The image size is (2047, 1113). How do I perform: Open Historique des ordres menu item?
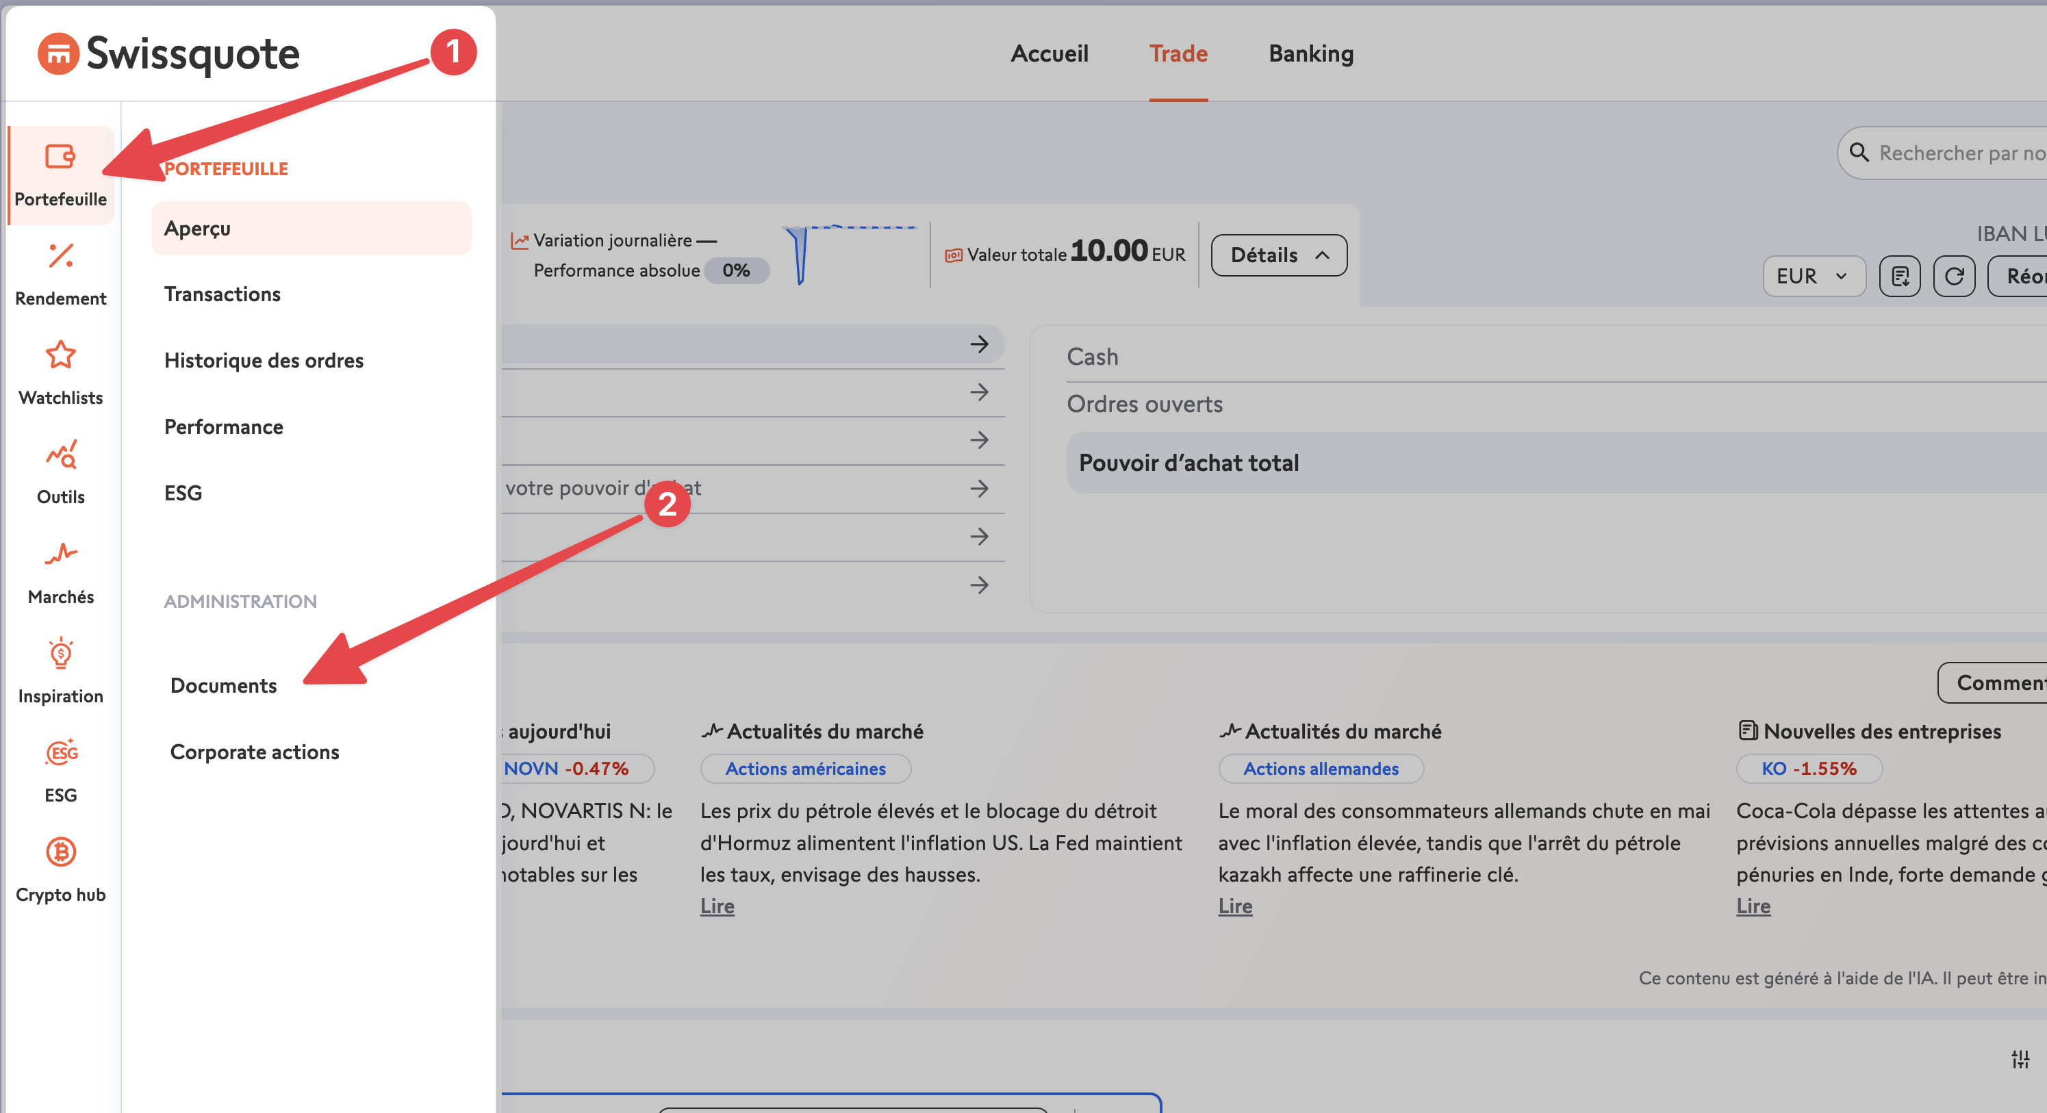tap(264, 360)
